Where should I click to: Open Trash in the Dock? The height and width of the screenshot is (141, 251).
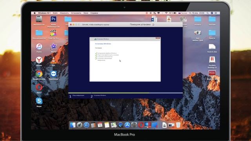178,125
